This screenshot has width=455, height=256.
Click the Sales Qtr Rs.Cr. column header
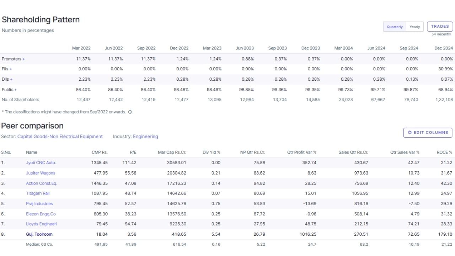pyautogui.click(x=353, y=152)
